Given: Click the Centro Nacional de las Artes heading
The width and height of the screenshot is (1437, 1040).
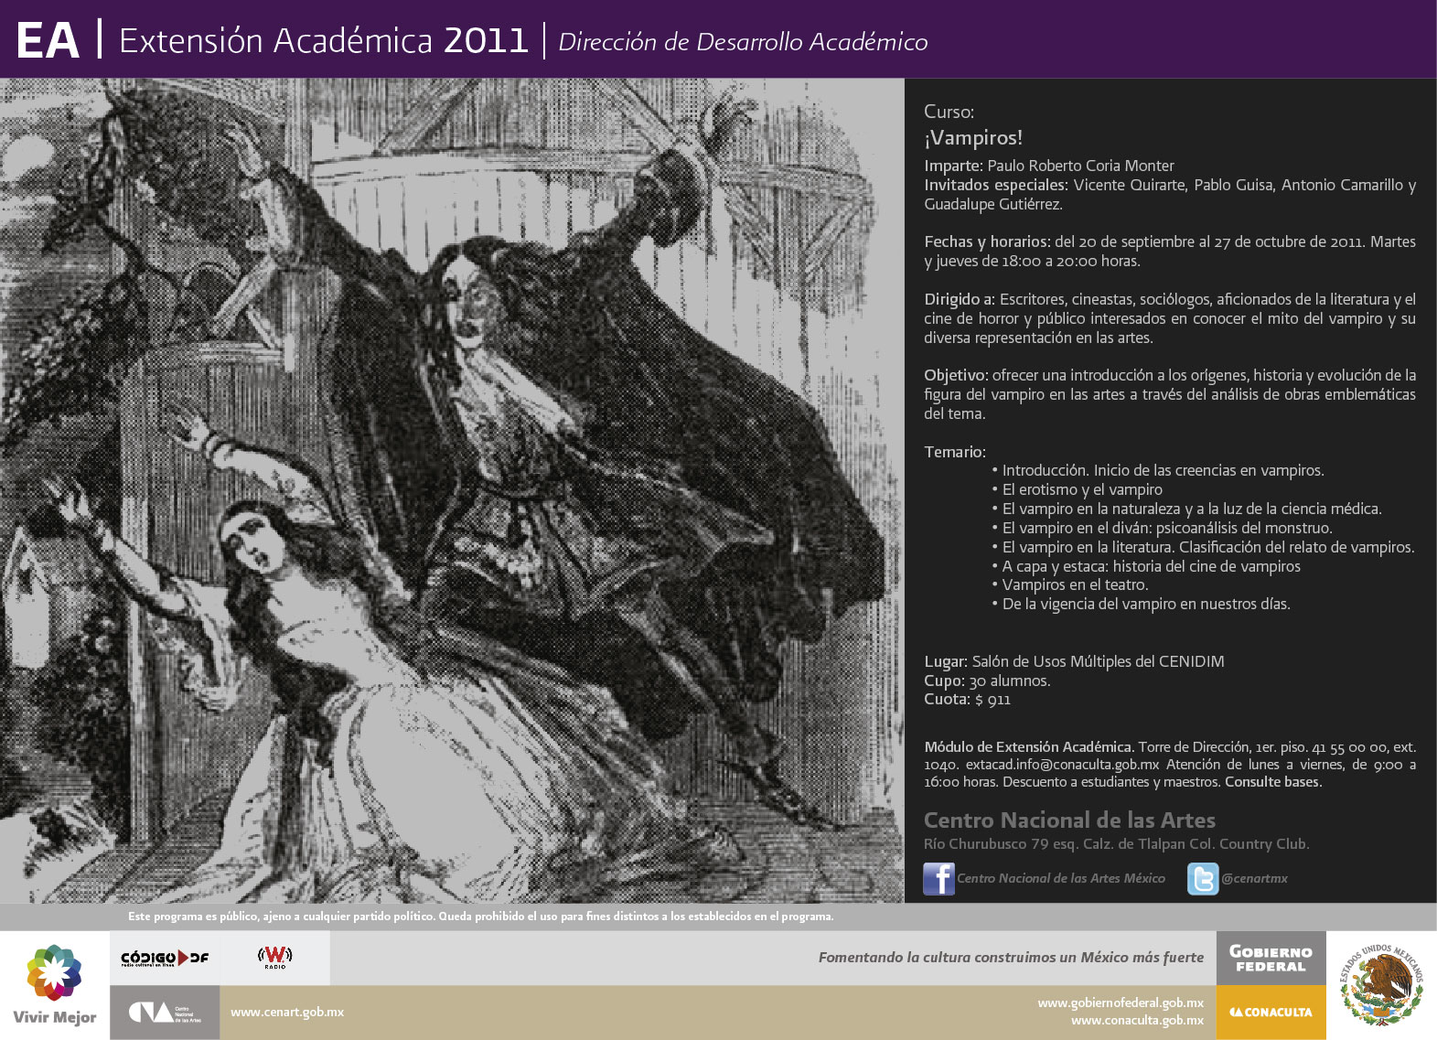Looking at the screenshot, I should click(x=1069, y=820).
